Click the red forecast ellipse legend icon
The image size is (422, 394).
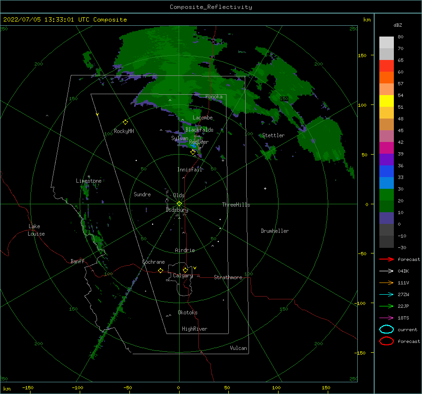point(386,341)
